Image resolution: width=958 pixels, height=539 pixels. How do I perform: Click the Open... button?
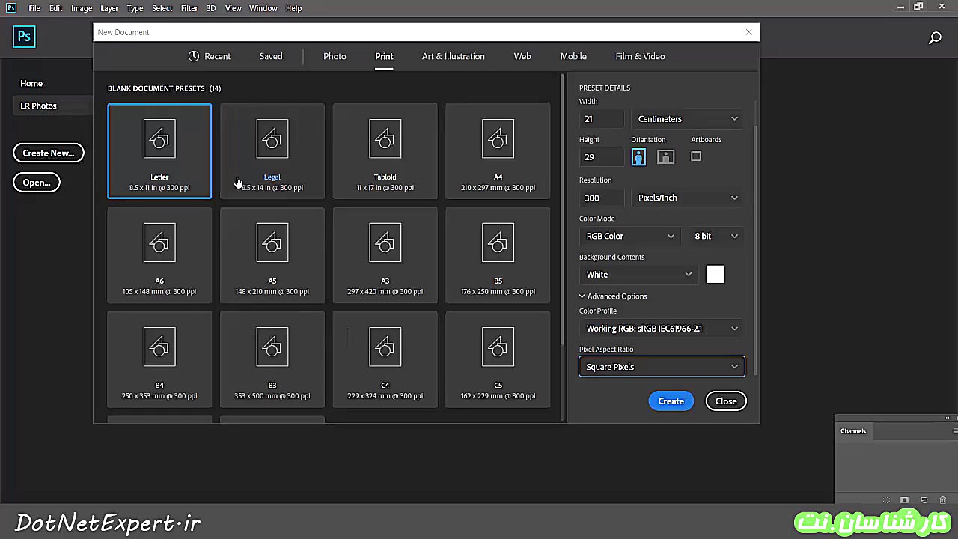pos(36,183)
